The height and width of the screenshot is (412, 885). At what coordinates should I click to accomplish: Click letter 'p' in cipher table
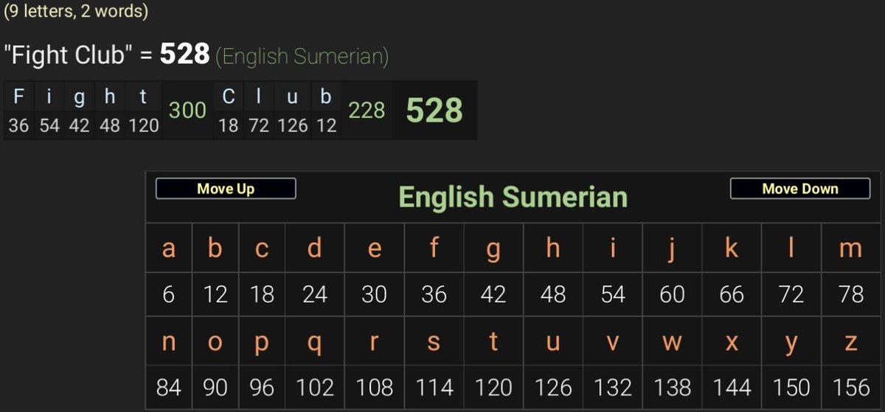click(x=262, y=344)
